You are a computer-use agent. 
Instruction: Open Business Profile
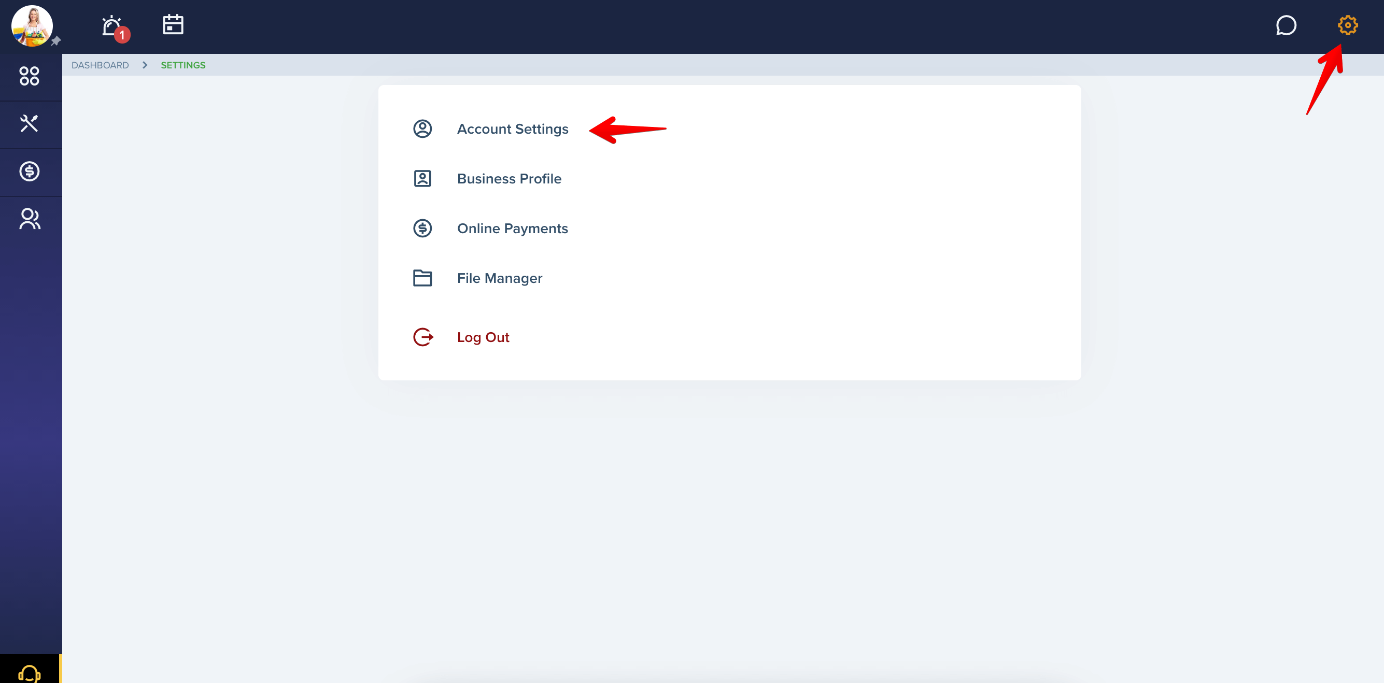point(510,179)
